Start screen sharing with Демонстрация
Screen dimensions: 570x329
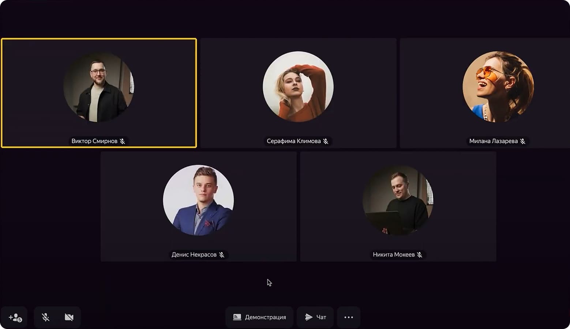[259, 317]
